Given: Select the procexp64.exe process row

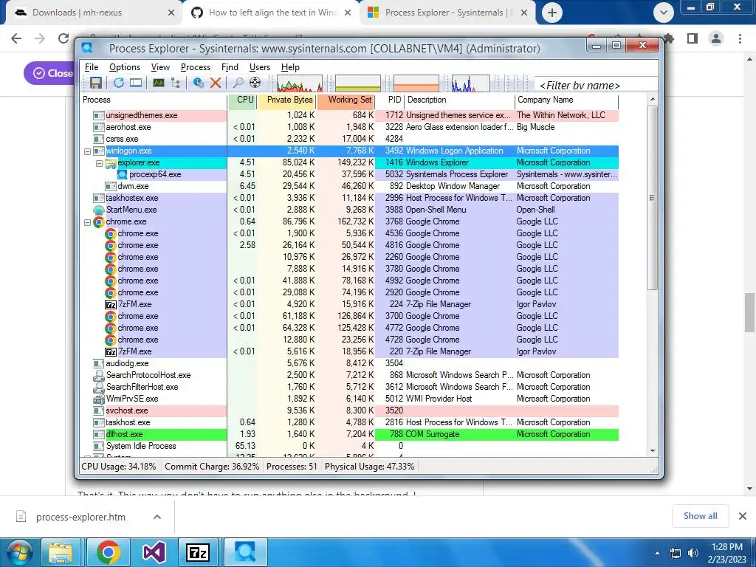Looking at the screenshot, I should click(x=349, y=174).
